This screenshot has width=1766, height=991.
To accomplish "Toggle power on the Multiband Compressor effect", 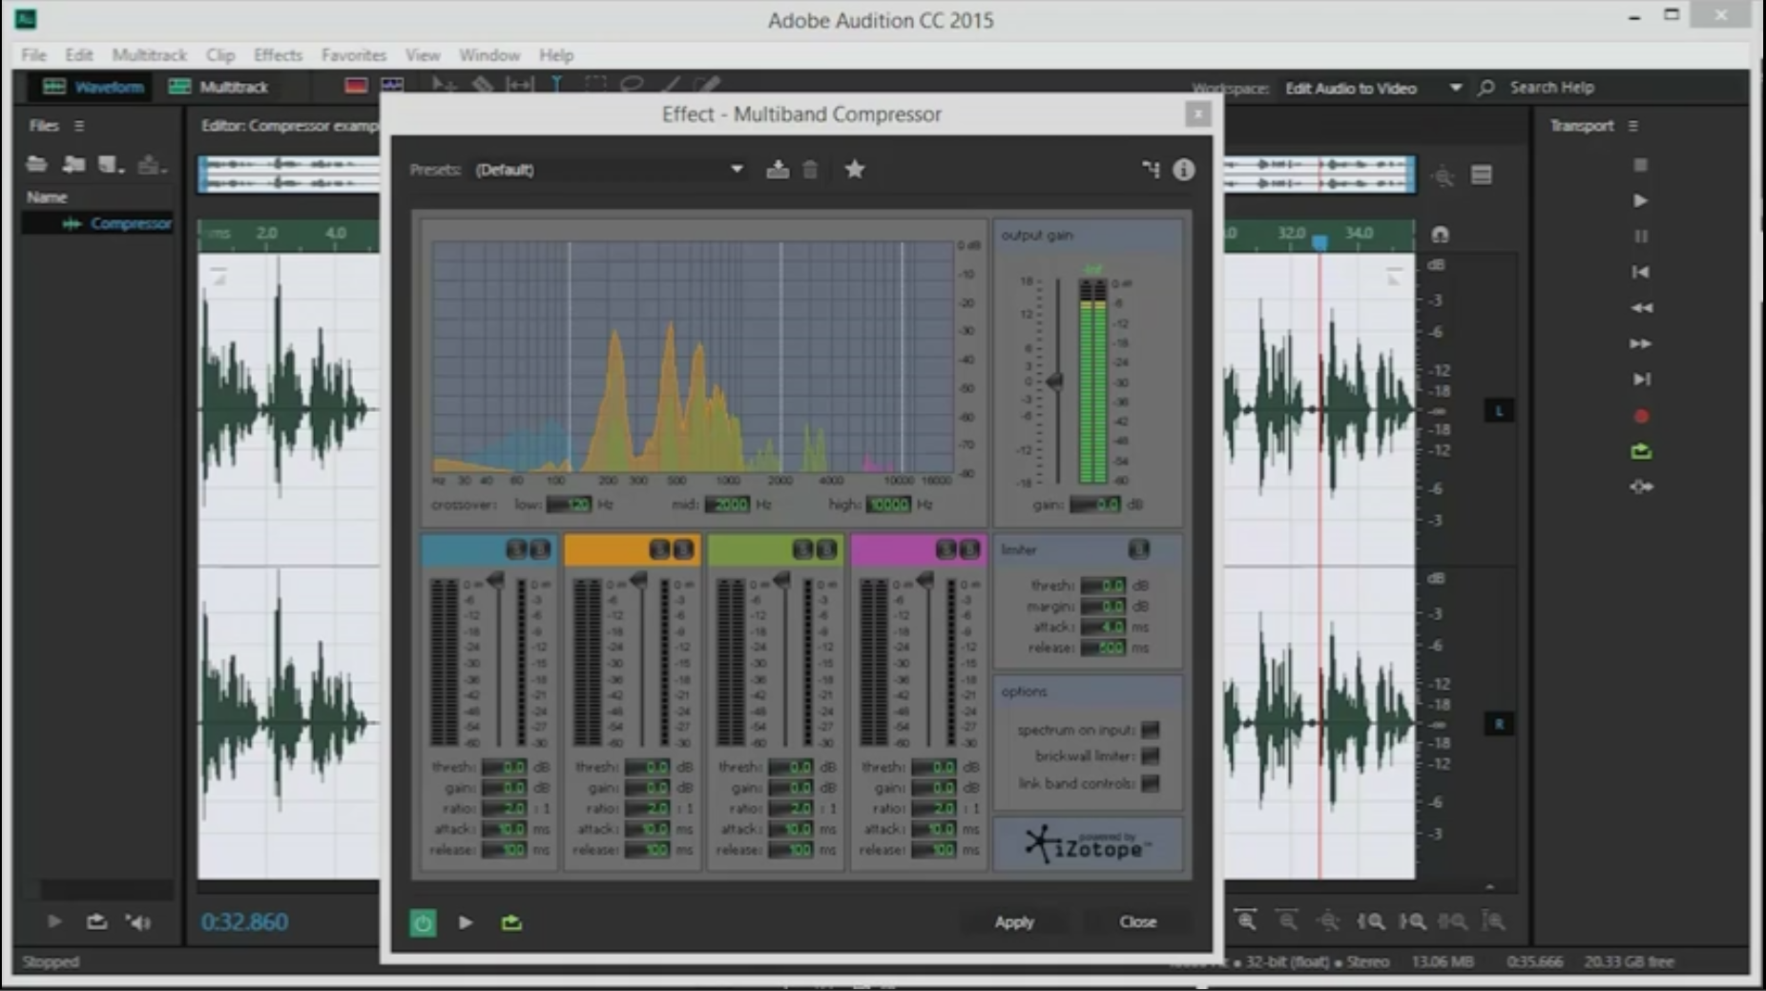I will pos(423,922).
